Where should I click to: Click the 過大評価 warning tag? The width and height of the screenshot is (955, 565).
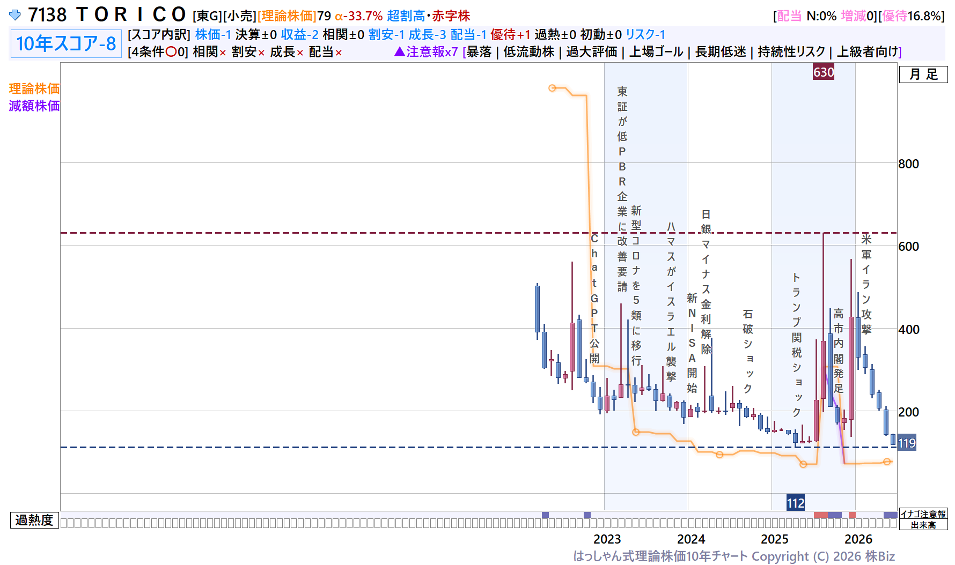click(x=592, y=52)
